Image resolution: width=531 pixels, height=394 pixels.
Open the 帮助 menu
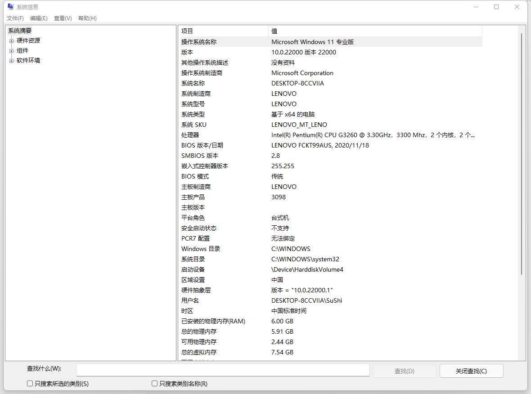click(87, 18)
